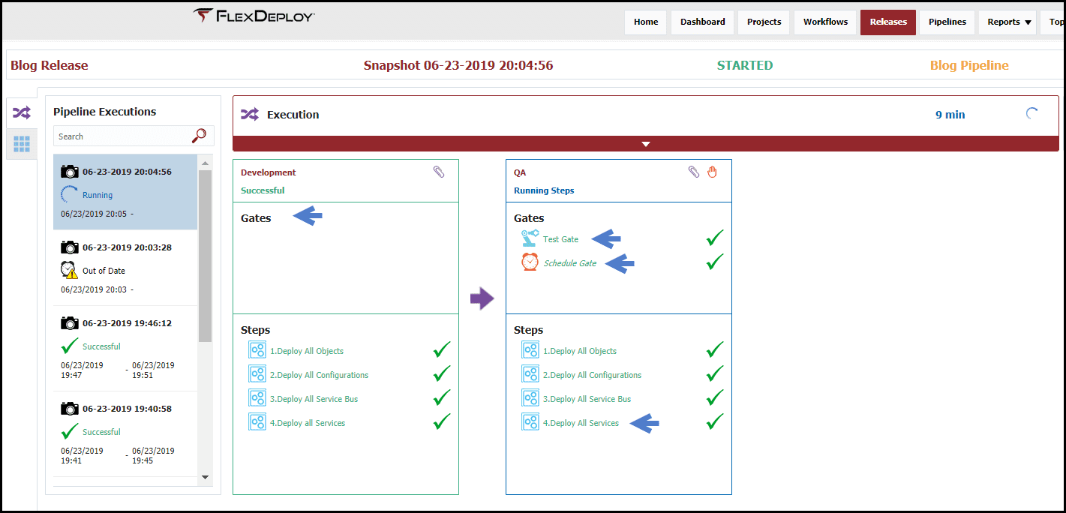The image size is (1066, 513).
Task: Open the Test Gate link
Action: 560,239
